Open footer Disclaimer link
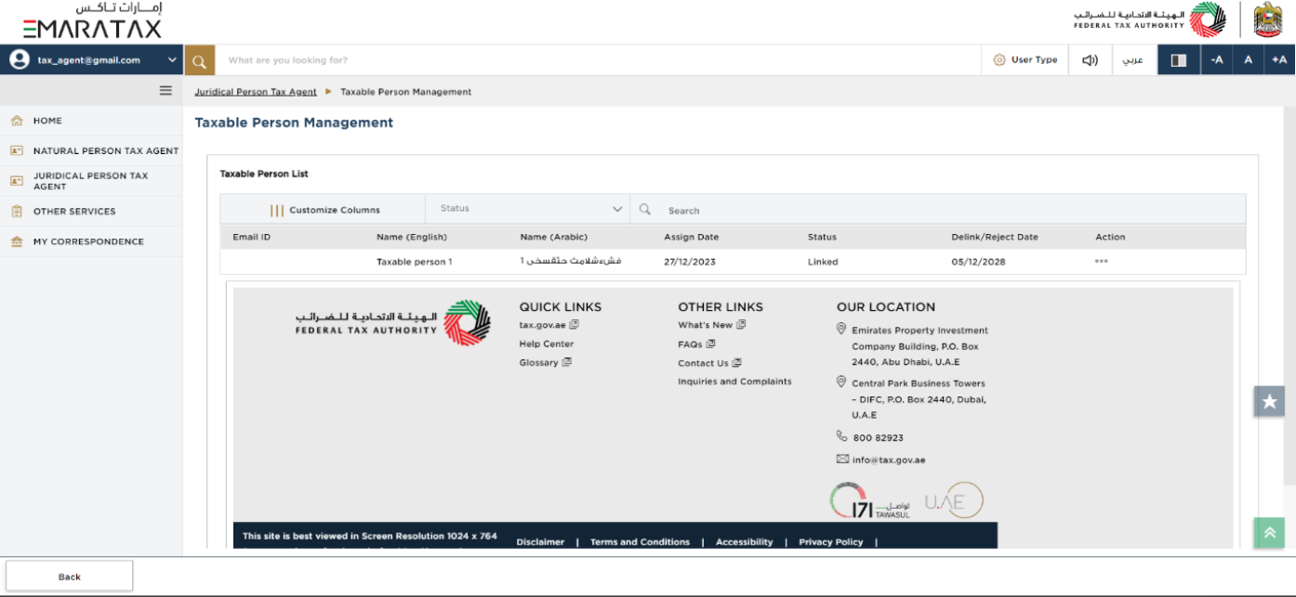The width and height of the screenshot is (1296, 597). [x=540, y=542]
